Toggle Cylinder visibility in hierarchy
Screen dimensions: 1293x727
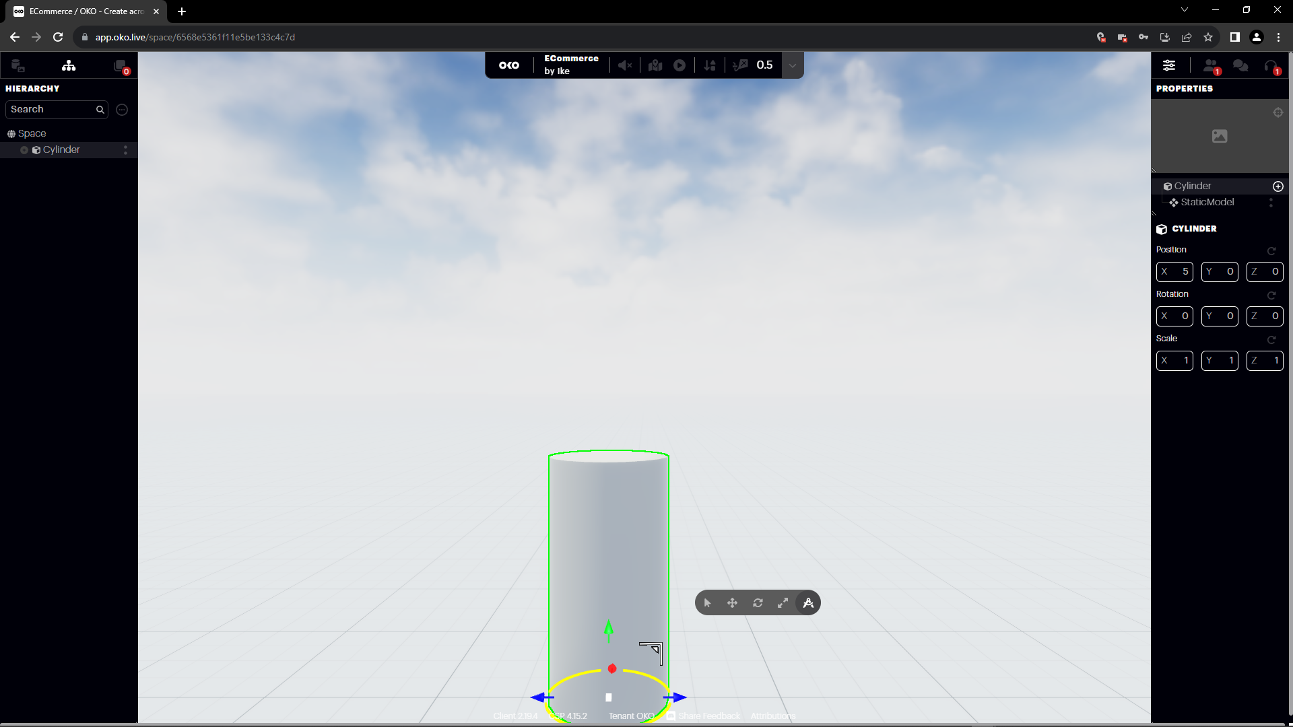tap(24, 149)
